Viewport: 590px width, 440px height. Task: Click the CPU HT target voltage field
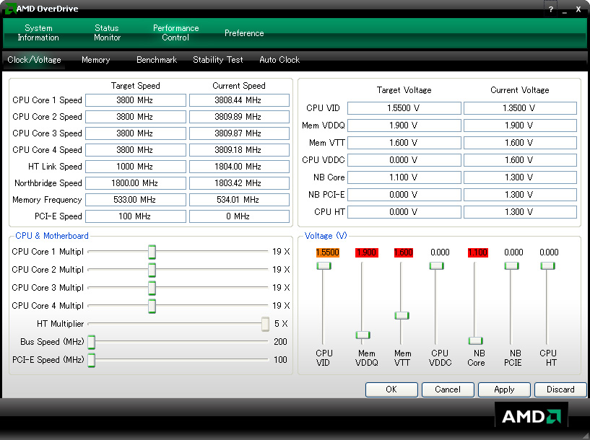404,212
